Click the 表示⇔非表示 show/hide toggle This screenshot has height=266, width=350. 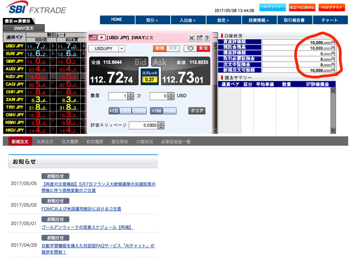(x=18, y=21)
